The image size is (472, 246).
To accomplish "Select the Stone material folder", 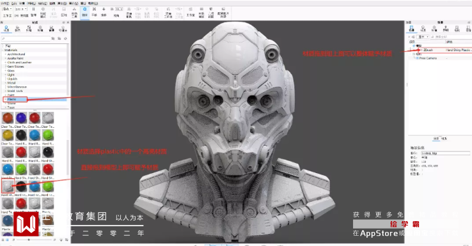I will click(12, 103).
